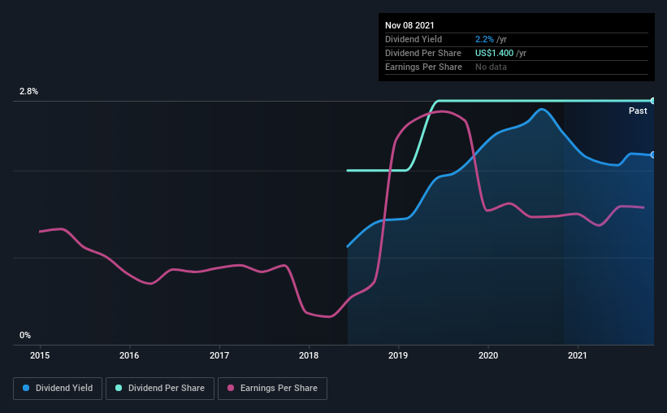Toggle the Dividend Per Share legend series

(x=160, y=389)
